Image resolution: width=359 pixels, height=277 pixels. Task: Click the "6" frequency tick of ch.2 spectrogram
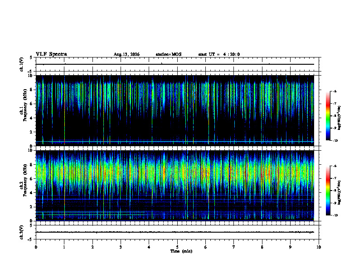(32, 179)
